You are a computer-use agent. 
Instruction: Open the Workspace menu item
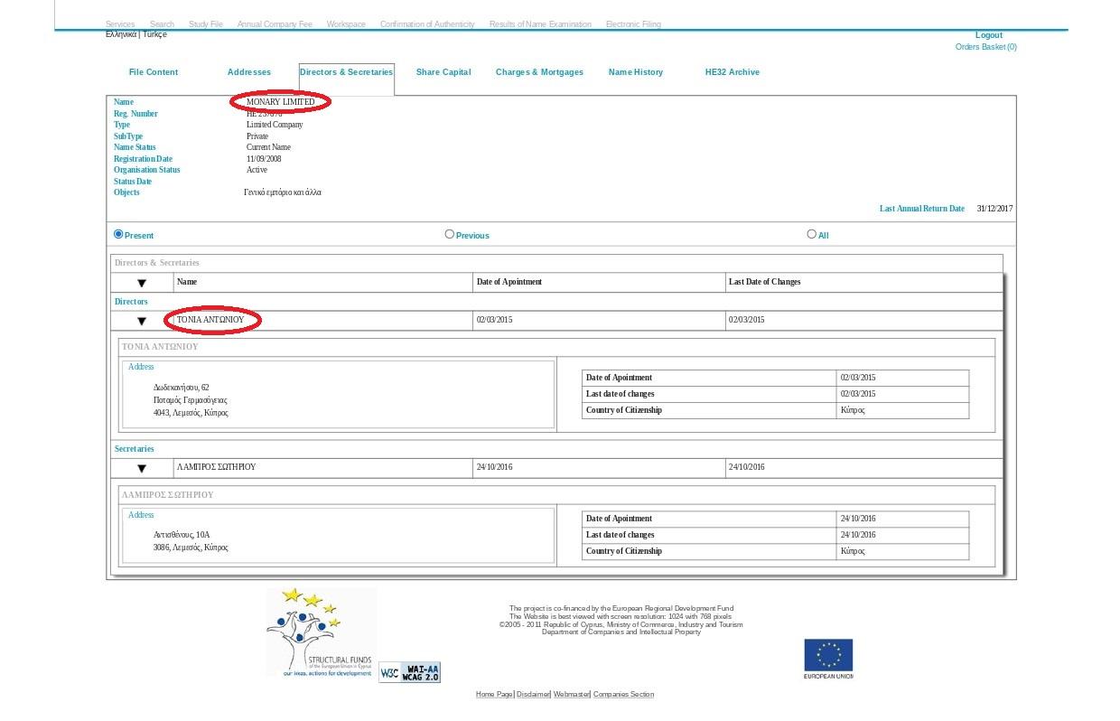[x=346, y=24]
